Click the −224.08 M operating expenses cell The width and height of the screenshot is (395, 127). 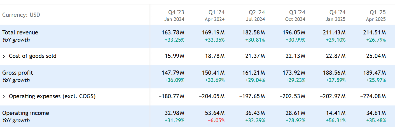(373, 97)
